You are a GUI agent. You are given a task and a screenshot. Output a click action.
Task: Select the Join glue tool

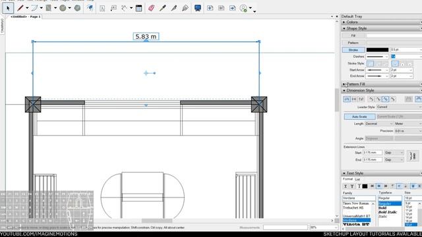coord(185,8)
